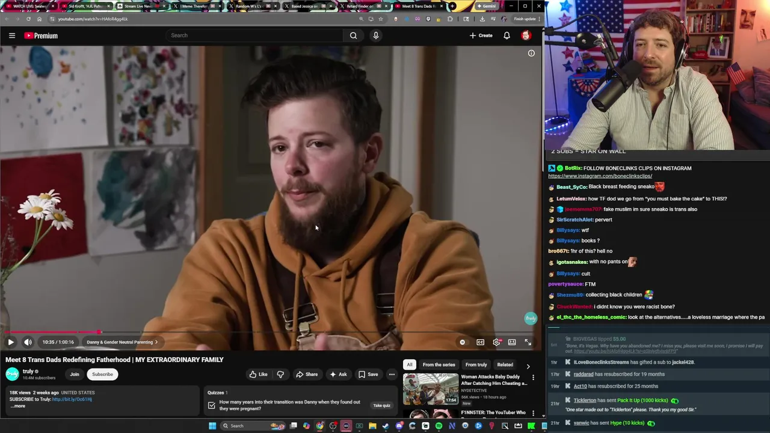The image size is (770, 433).
Task: Open options for Woman Attacks Baby Daddy video
Action: (533, 378)
